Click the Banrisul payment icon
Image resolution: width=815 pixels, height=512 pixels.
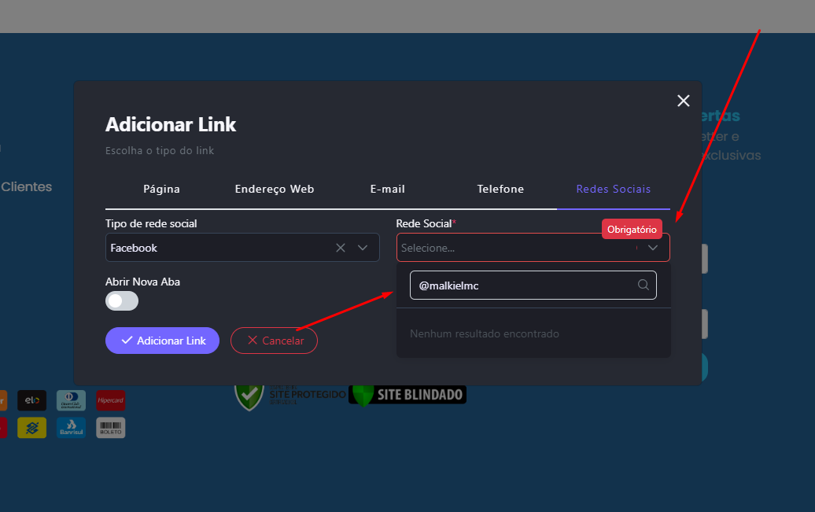pos(71,428)
